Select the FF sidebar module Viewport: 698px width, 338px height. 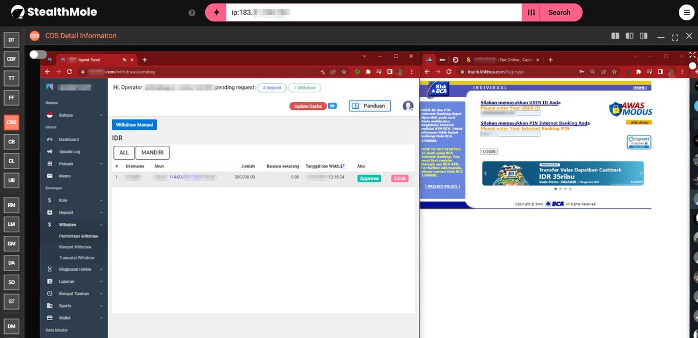pyautogui.click(x=12, y=97)
